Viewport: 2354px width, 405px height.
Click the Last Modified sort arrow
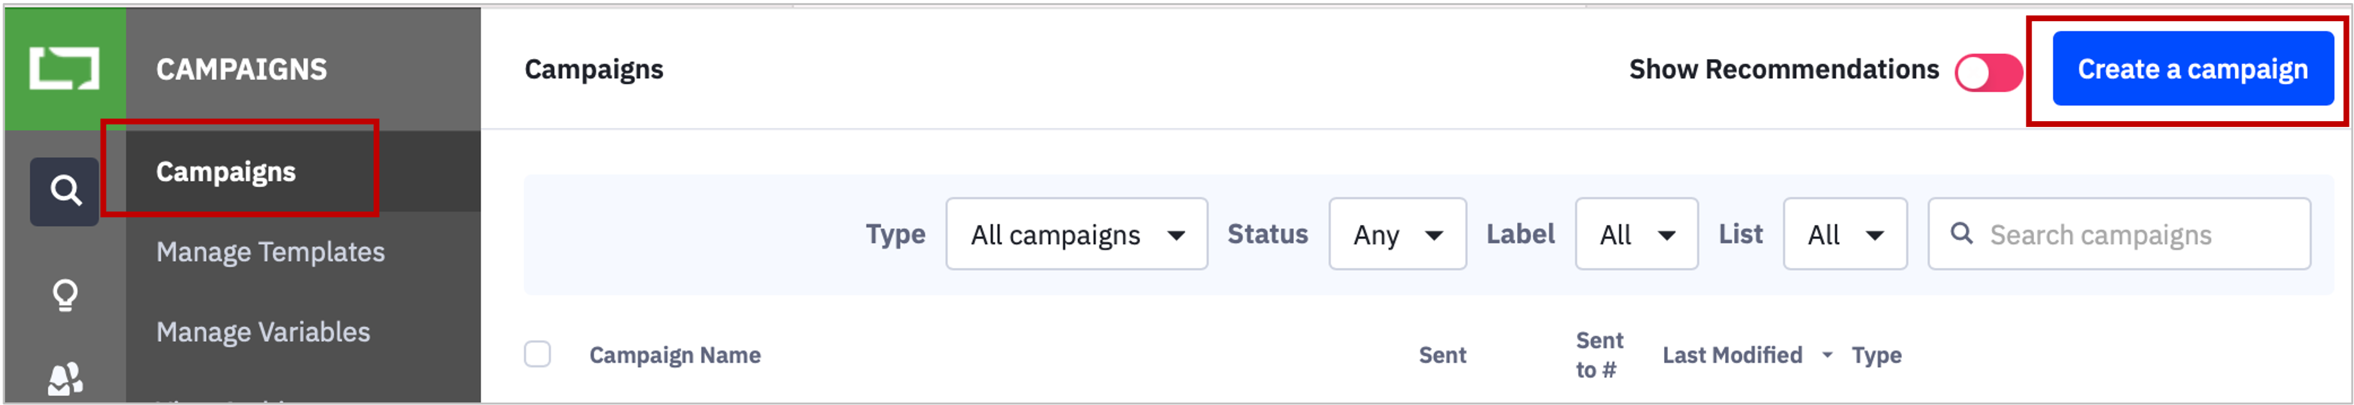[x=1827, y=355]
